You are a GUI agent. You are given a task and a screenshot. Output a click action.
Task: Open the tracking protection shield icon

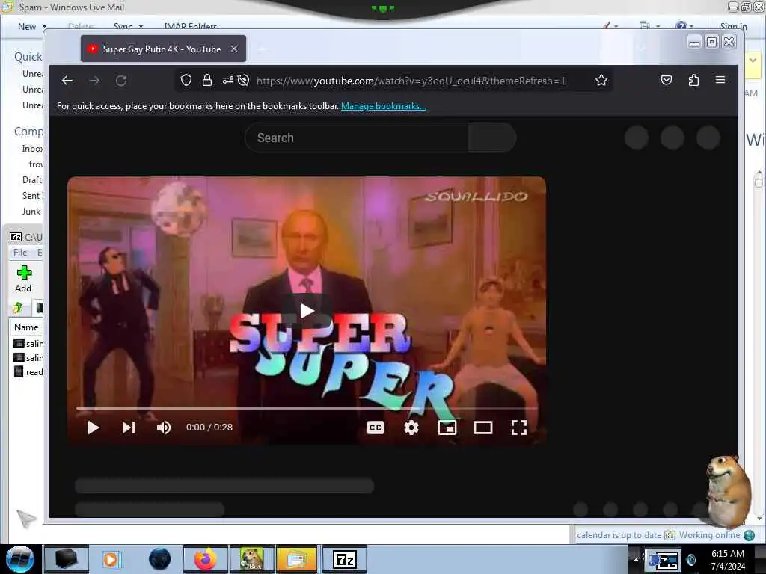tap(186, 80)
